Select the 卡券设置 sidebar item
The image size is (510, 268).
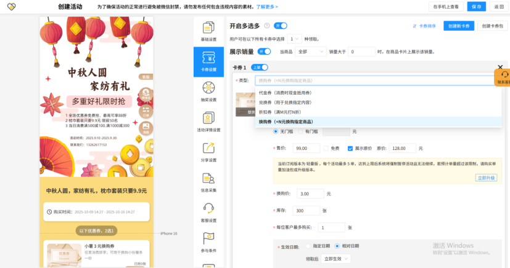click(208, 62)
